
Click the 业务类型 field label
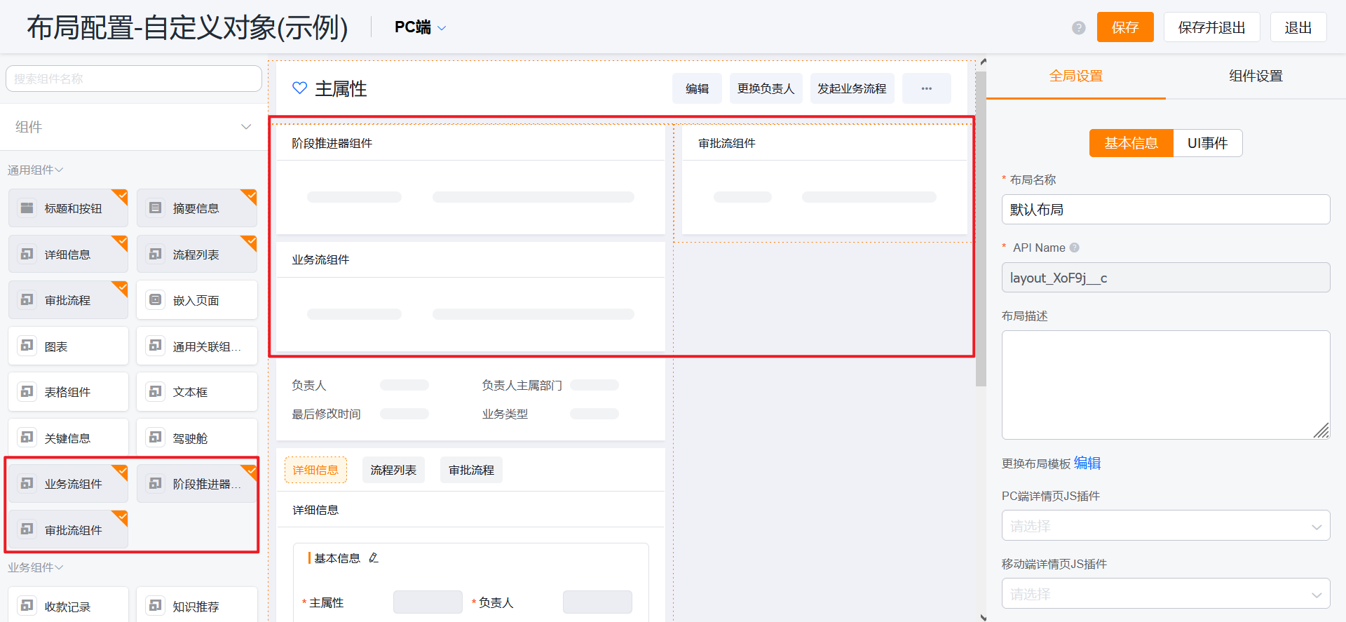505,414
